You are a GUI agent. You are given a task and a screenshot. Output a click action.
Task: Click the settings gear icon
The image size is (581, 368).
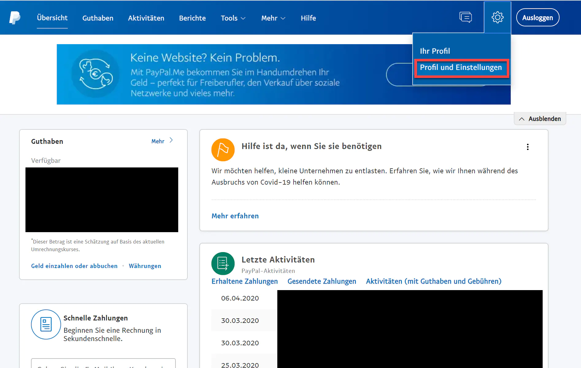(x=497, y=17)
